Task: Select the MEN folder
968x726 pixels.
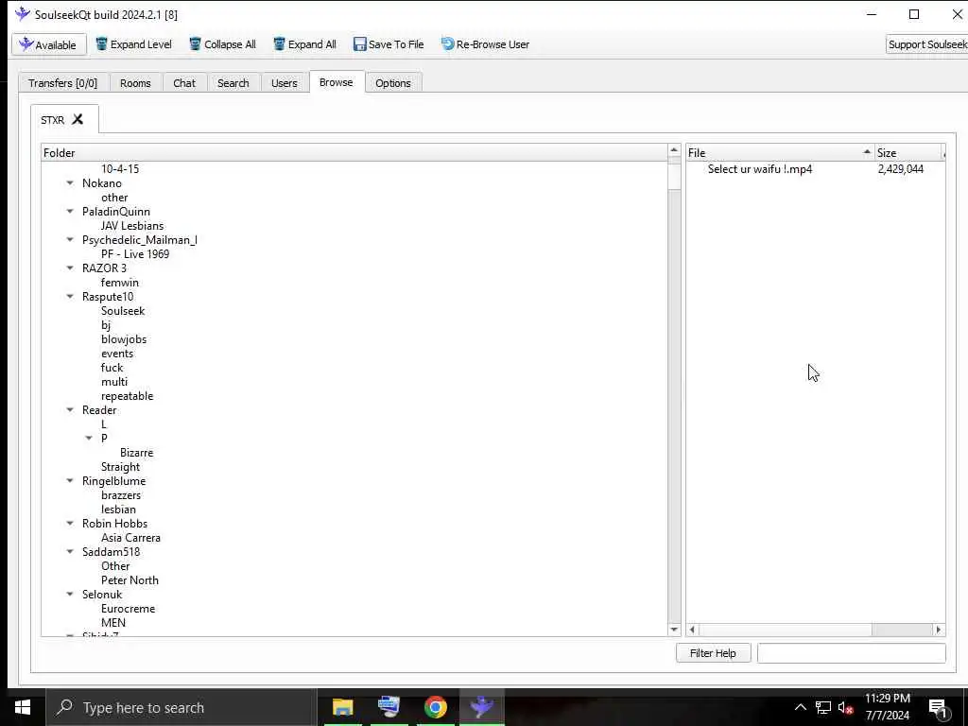Action: (113, 624)
